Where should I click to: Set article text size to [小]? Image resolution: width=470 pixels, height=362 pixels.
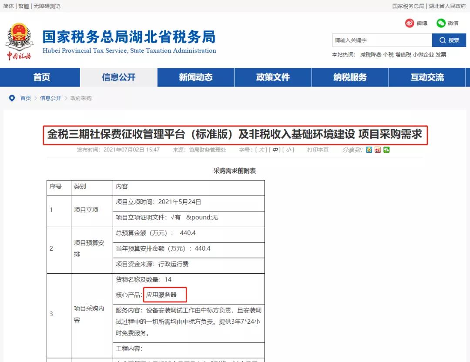[x=289, y=150]
